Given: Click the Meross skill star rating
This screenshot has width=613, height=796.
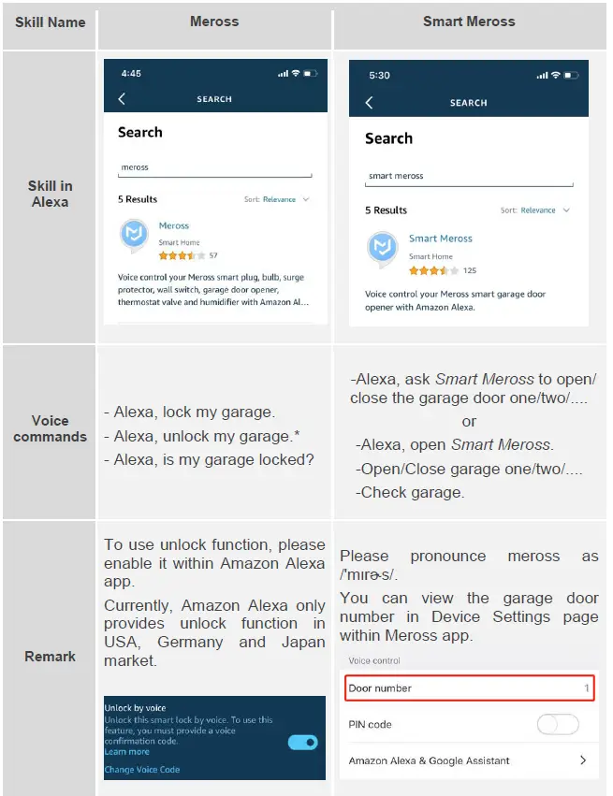Looking at the screenshot, I should pos(177,255).
